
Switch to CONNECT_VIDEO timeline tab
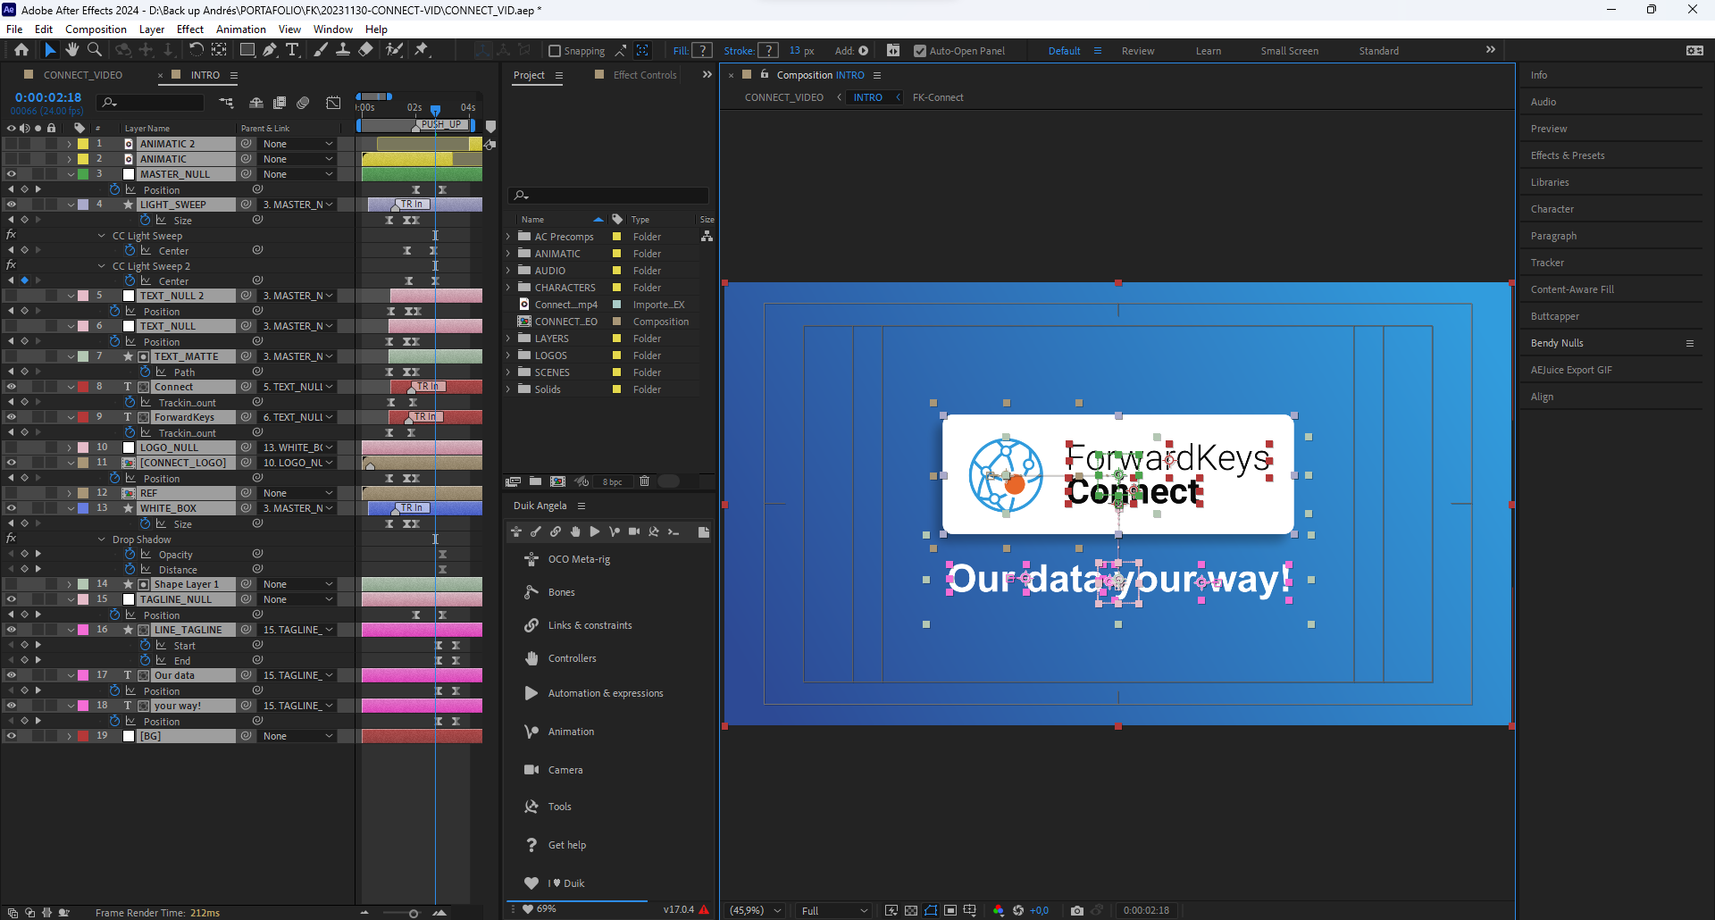point(83,75)
